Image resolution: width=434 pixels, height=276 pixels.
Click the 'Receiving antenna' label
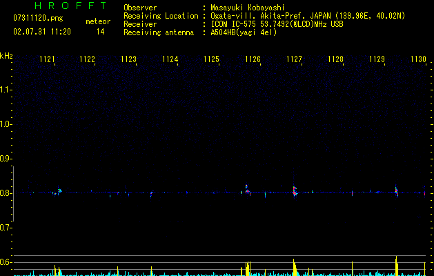point(159,32)
